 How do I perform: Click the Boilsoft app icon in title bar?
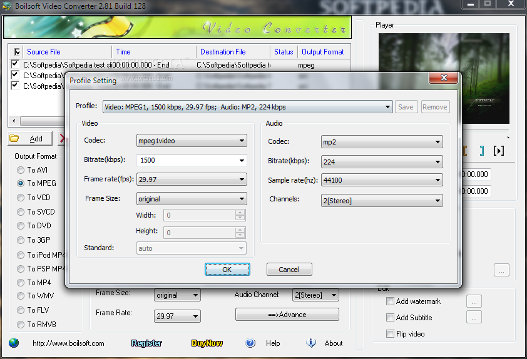[7, 6]
